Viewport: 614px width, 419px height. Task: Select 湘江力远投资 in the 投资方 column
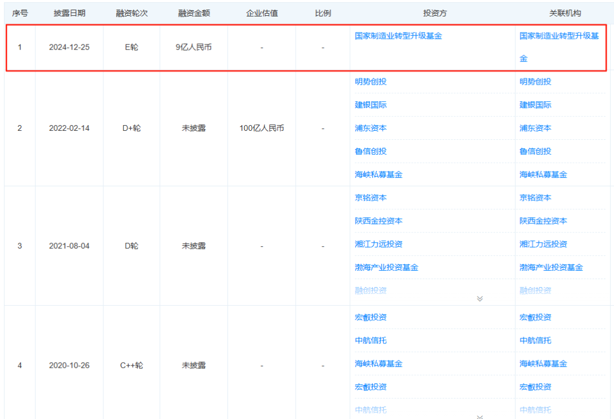point(378,244)
